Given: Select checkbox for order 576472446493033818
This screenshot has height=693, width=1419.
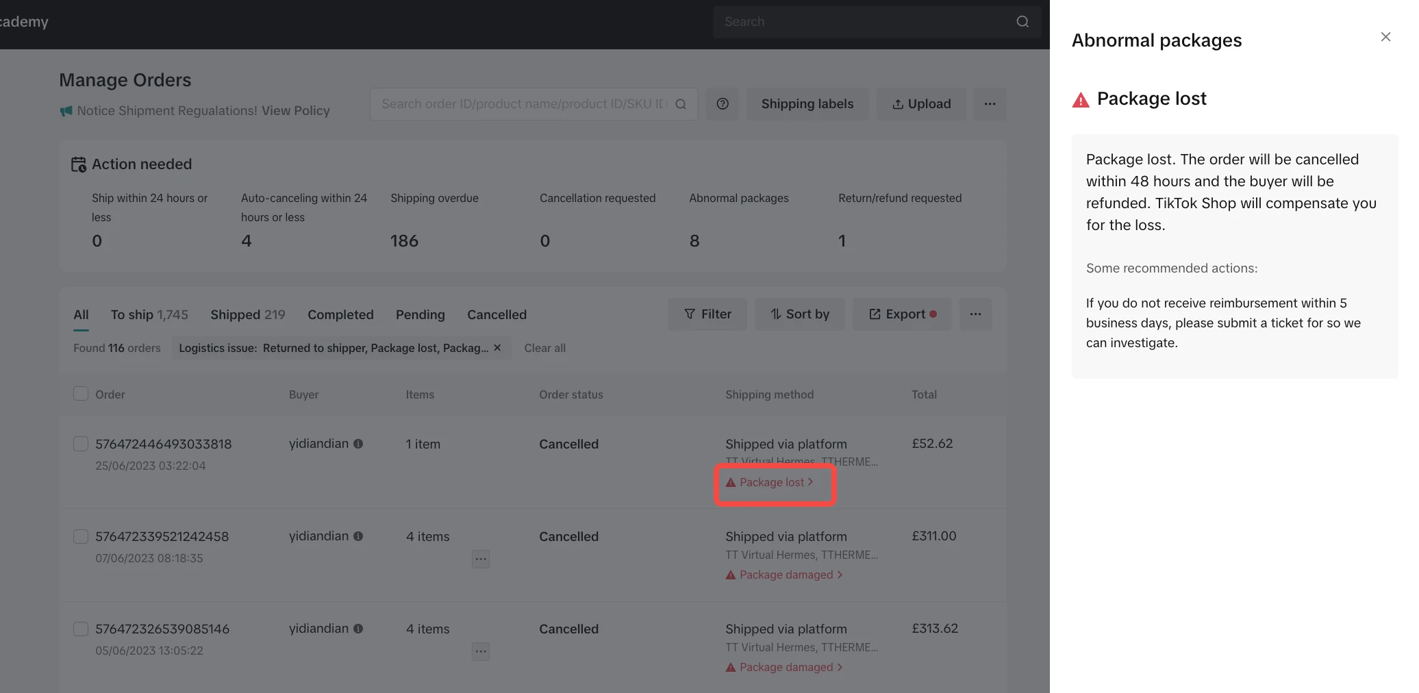Looking at the screenshot, I should point(81,444).
